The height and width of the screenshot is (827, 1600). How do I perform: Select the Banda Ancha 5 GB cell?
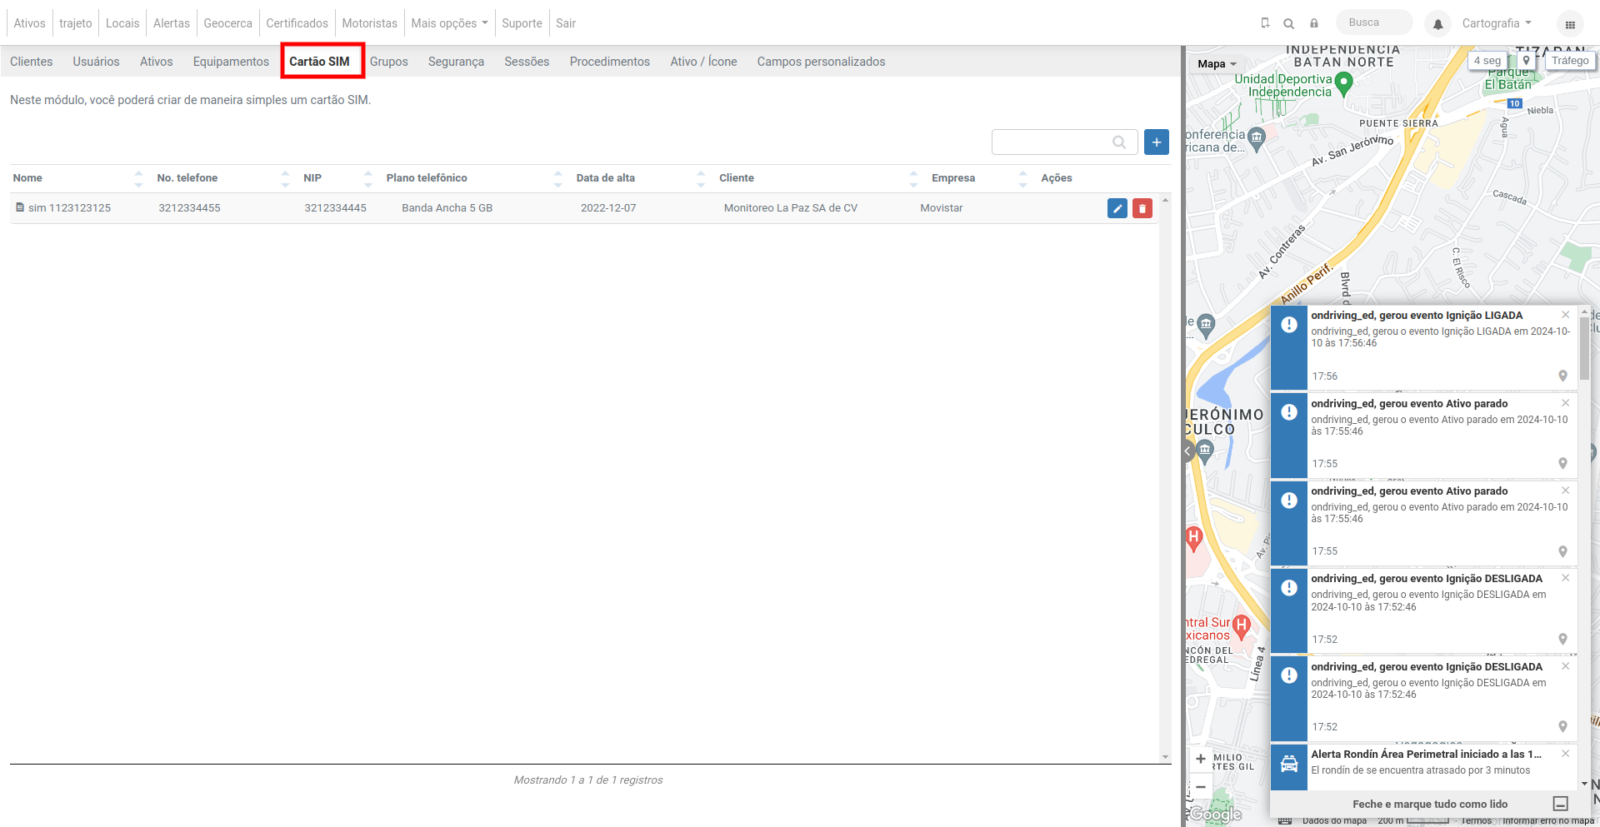click(x=447, y=208)
